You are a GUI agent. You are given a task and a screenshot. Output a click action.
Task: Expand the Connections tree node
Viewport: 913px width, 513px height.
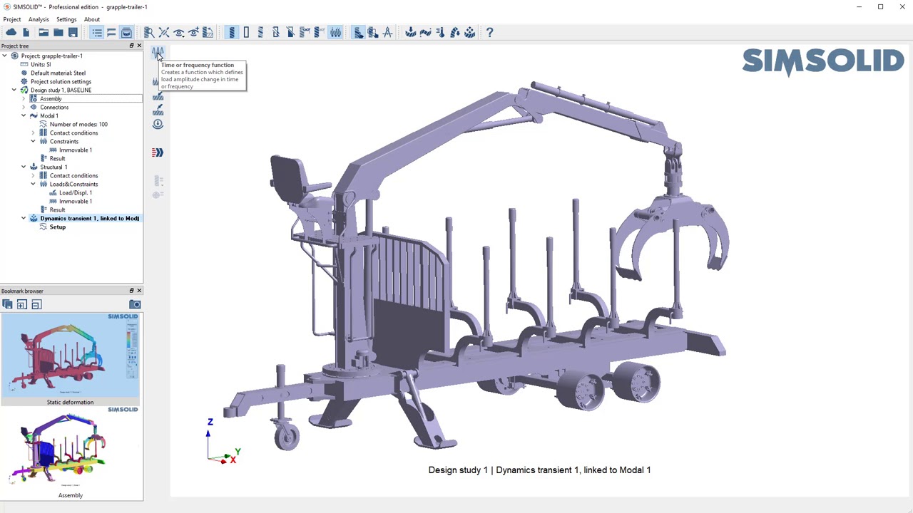(x=24, y=107)
